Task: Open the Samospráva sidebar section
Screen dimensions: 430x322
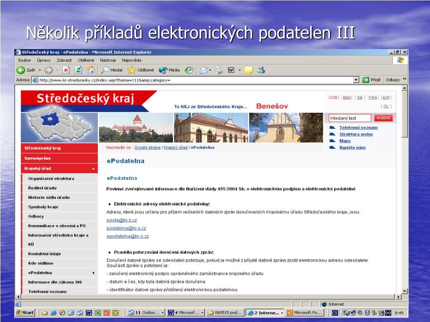Action: (x=59, y=158)
